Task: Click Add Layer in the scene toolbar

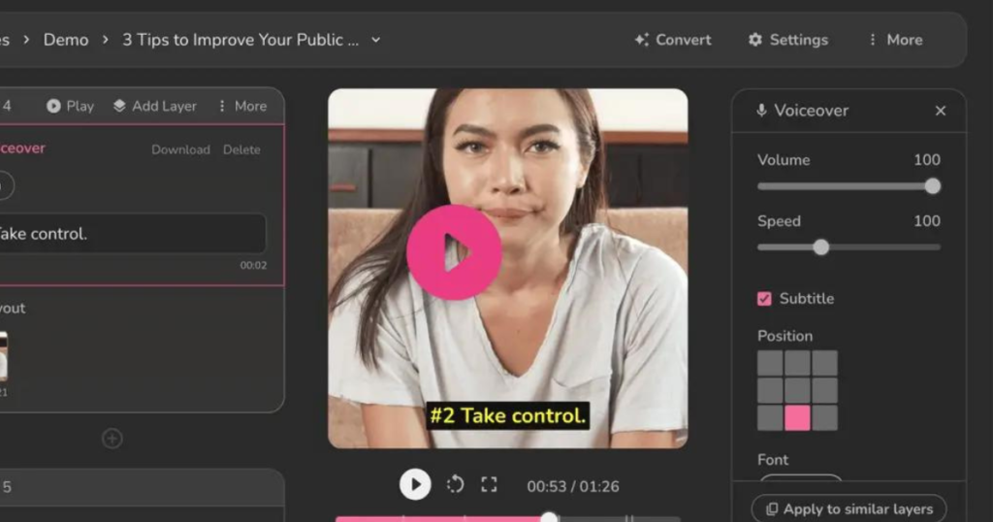Action: [155, 106]
